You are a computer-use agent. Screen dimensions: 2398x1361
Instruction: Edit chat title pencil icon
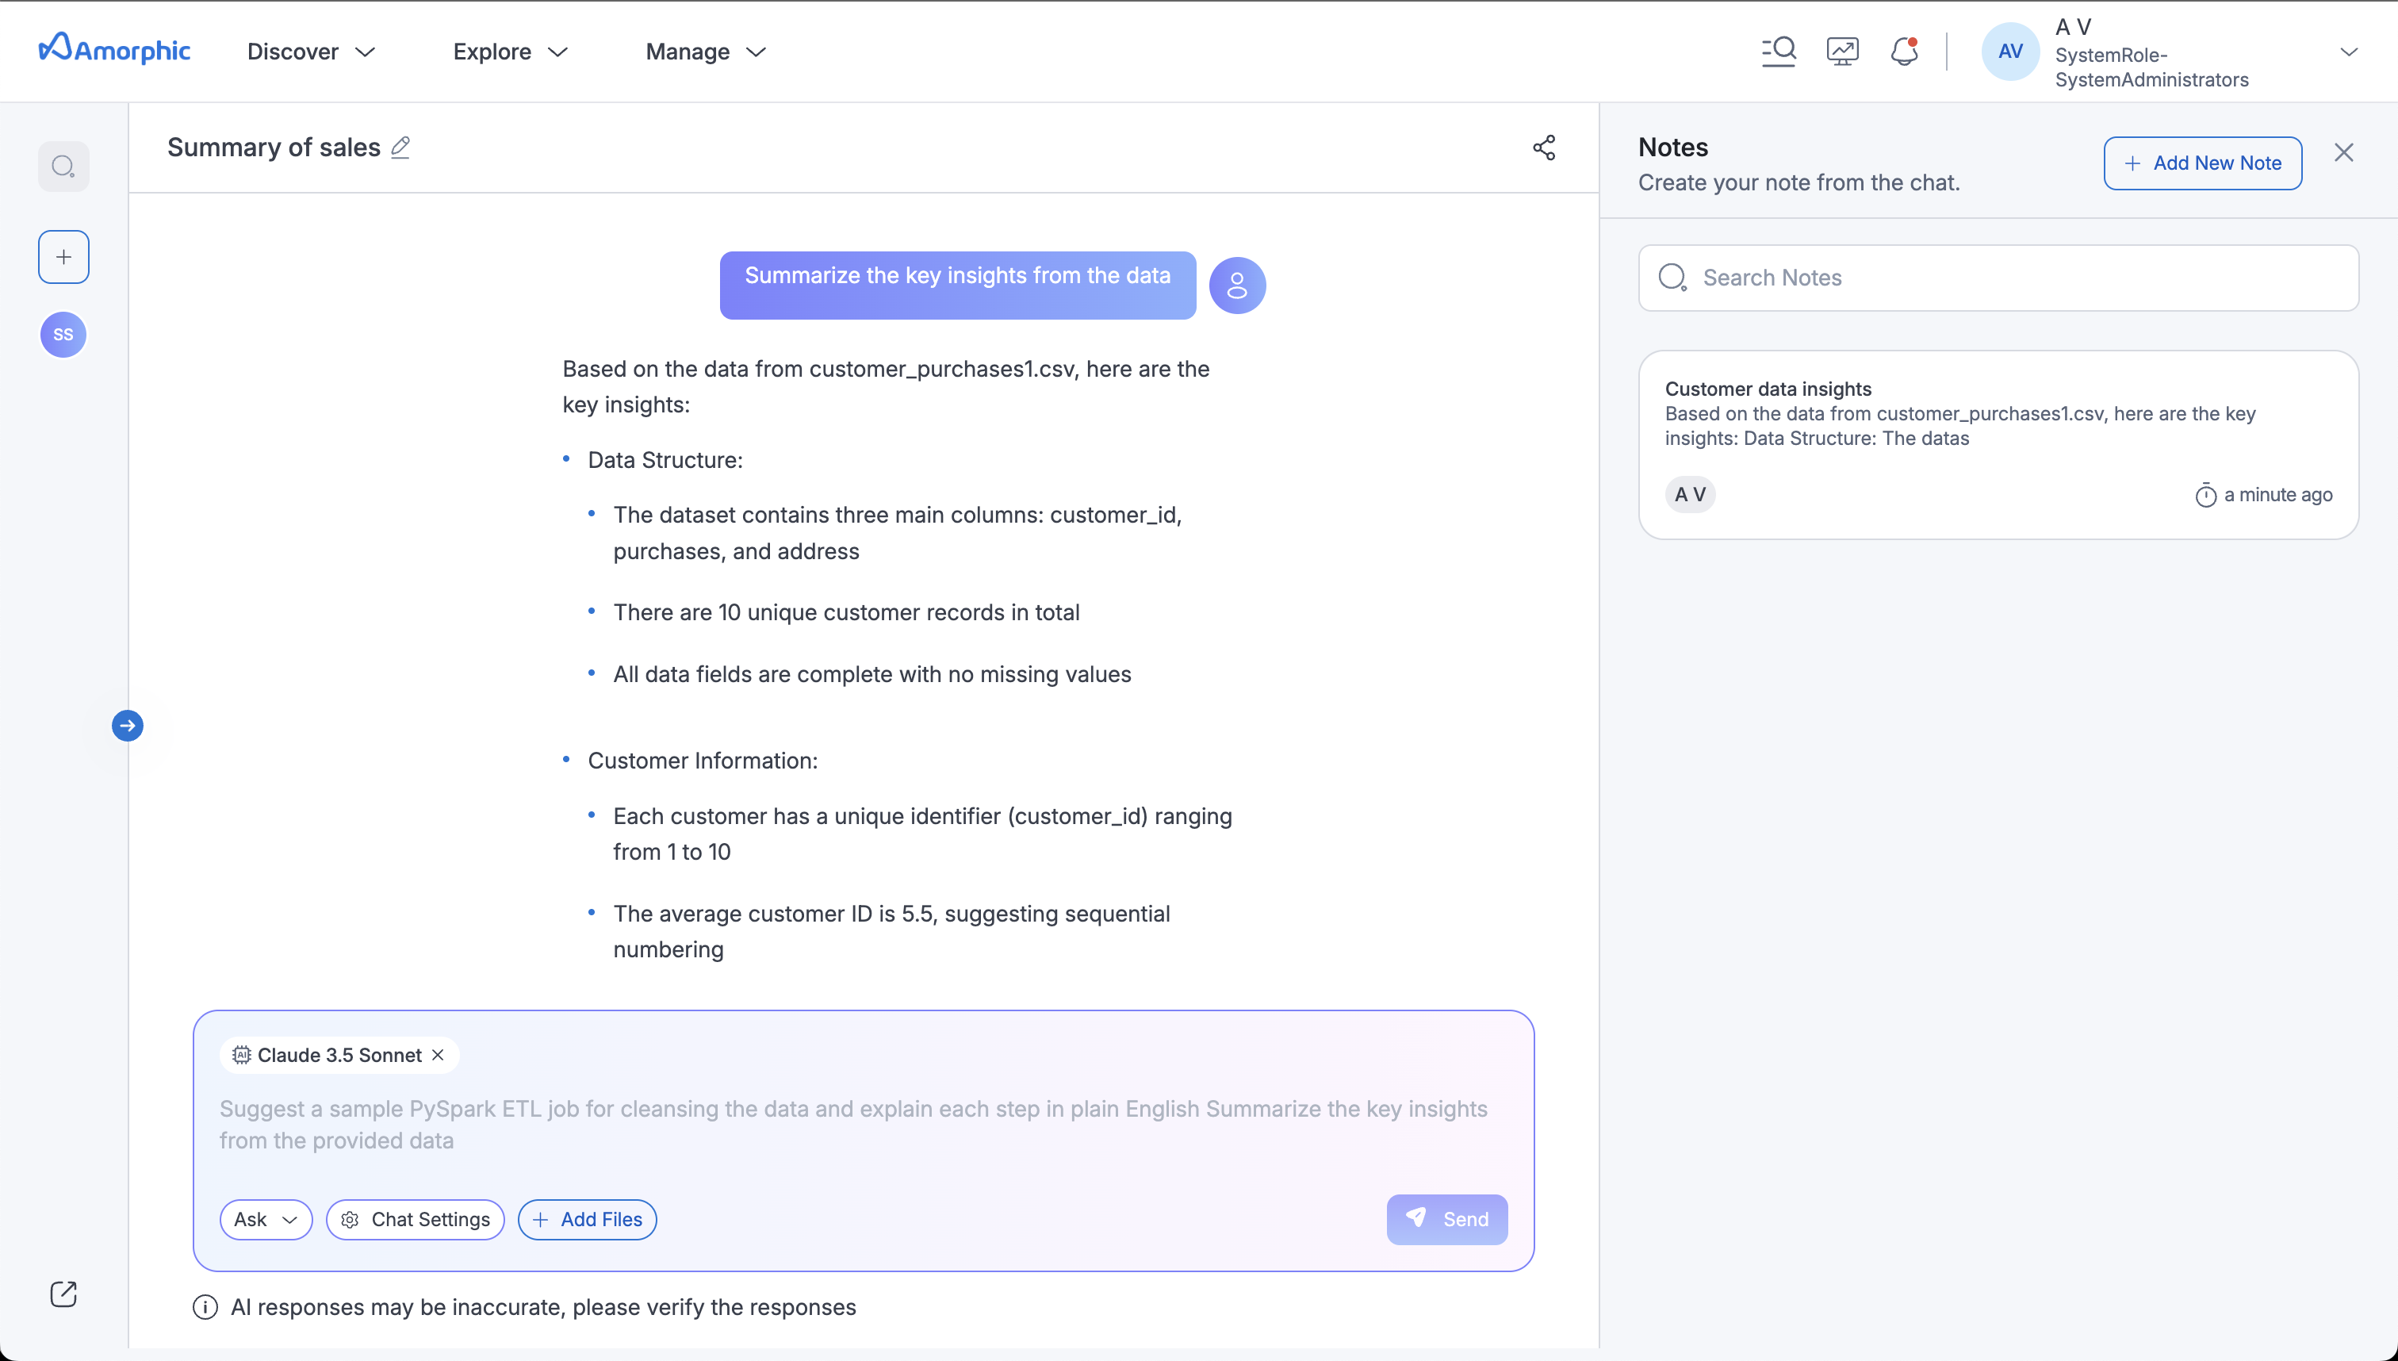[x=400, y=148]
